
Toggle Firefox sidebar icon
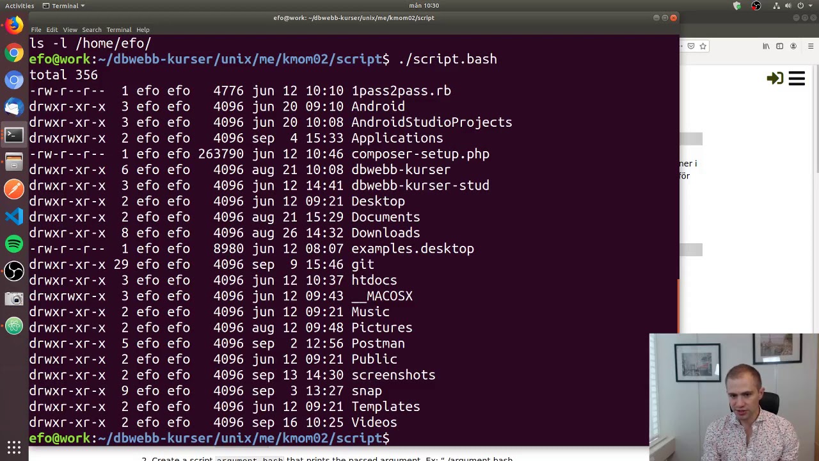[779, 46]
